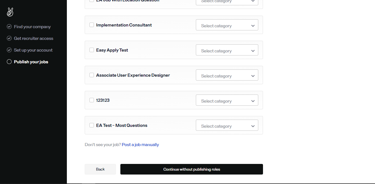Screen dimensions: 375x184
Task: Check the EA Test - Most Questions checkbox
Action: click(92, 125)
